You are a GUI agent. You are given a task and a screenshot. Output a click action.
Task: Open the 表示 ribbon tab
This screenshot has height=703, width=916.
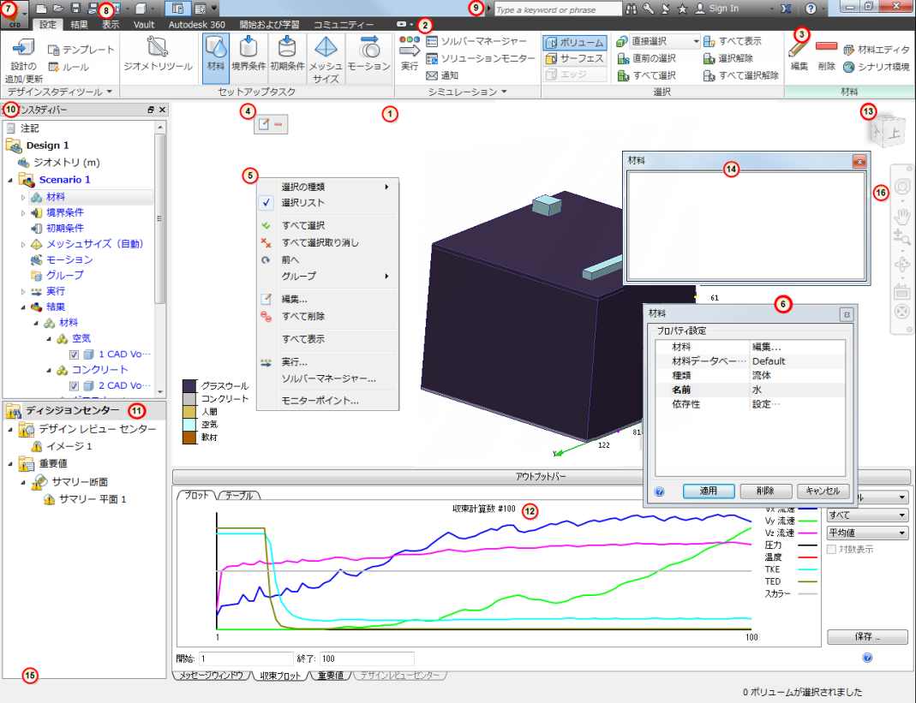[x=111, y=25]
